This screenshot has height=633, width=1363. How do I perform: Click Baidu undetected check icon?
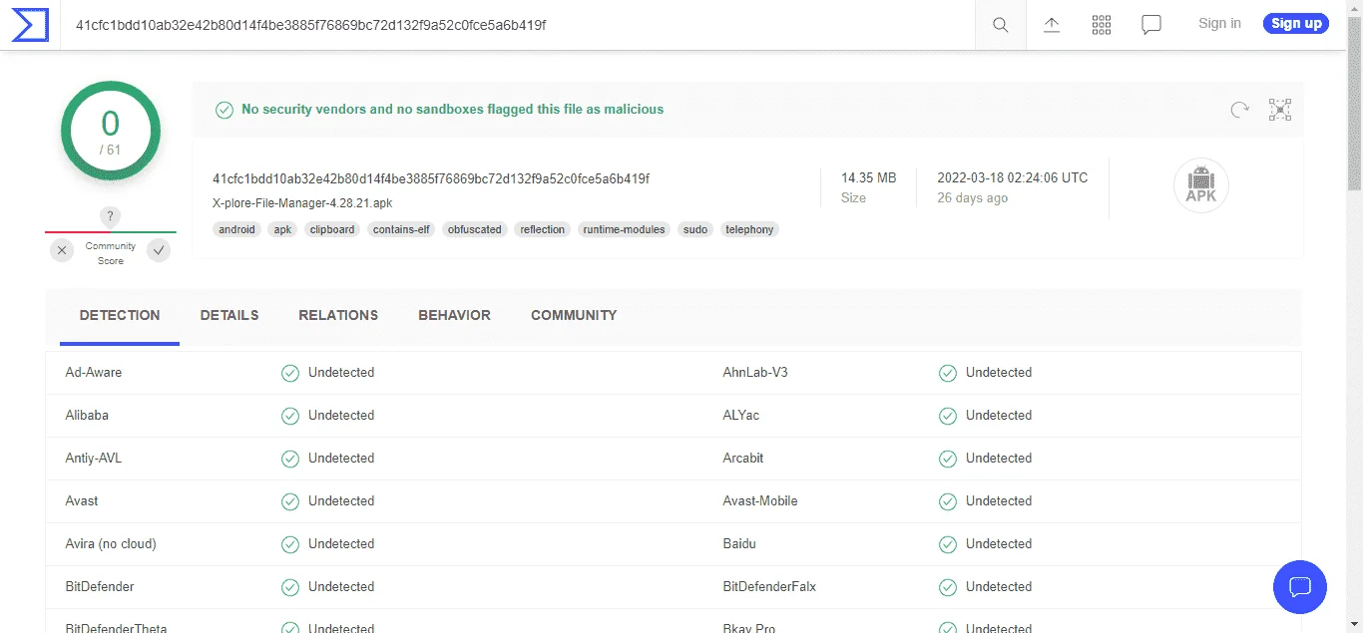948,544
